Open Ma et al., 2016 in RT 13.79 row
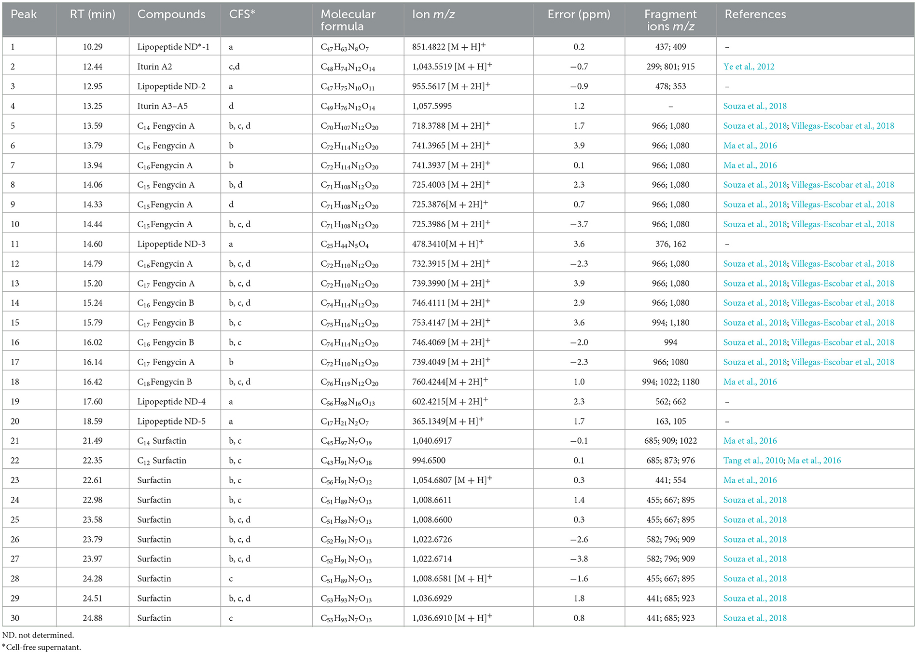The width and height of the screenshot is (917, 654). 750,146
